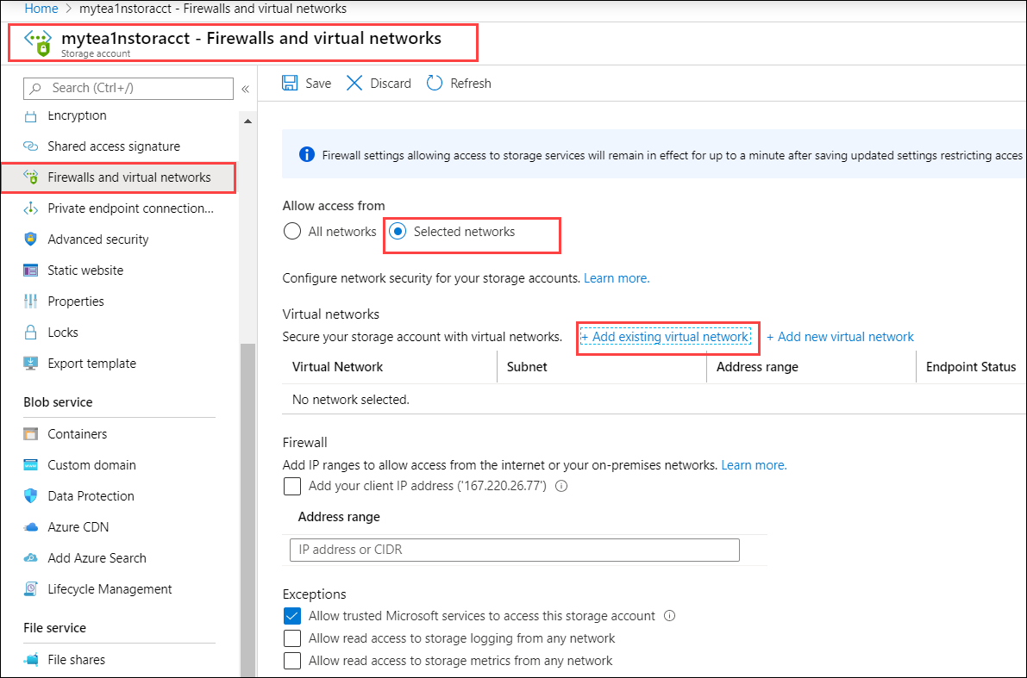
Task: Click the Shared access signature link icon
Action: coord(31,146)
